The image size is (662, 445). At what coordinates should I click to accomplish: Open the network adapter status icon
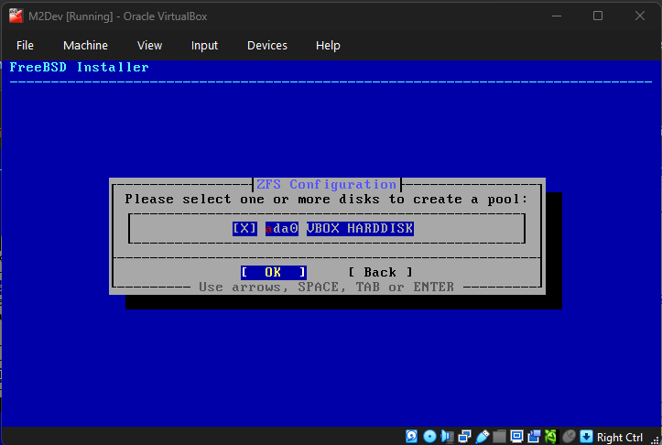[x=464, y=436]
